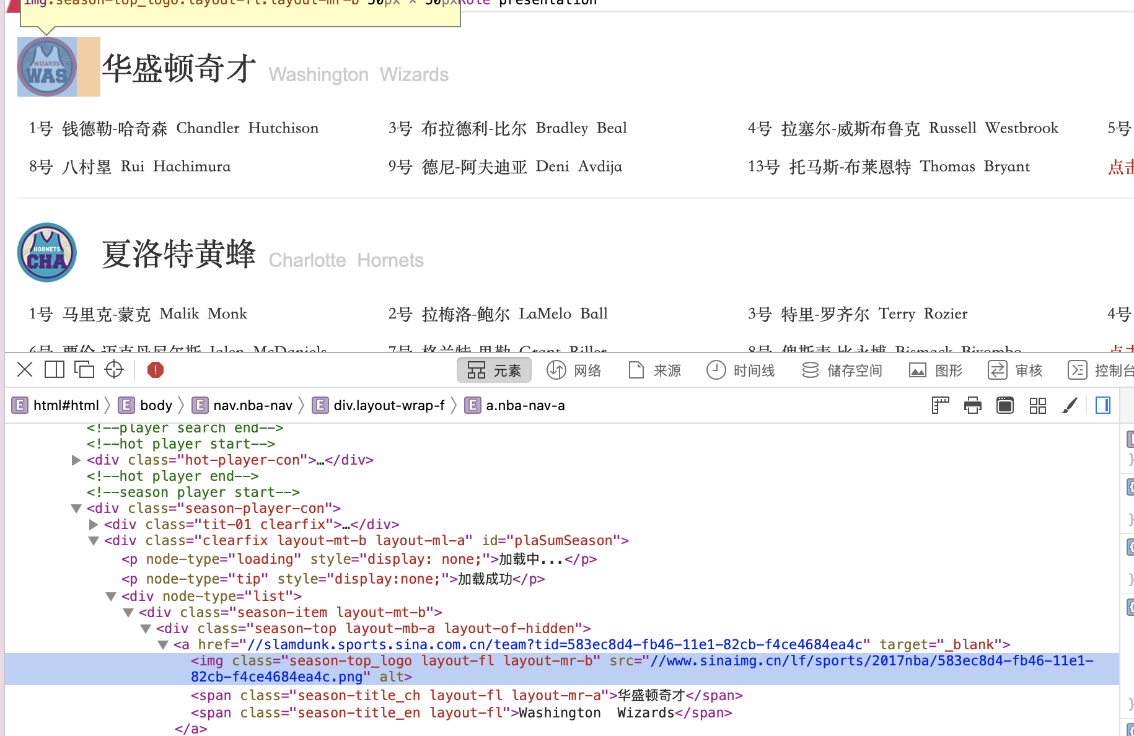Open player Chandler Hutchison link
Viewport: 1134px width, 736px height.
pos(174,128)
